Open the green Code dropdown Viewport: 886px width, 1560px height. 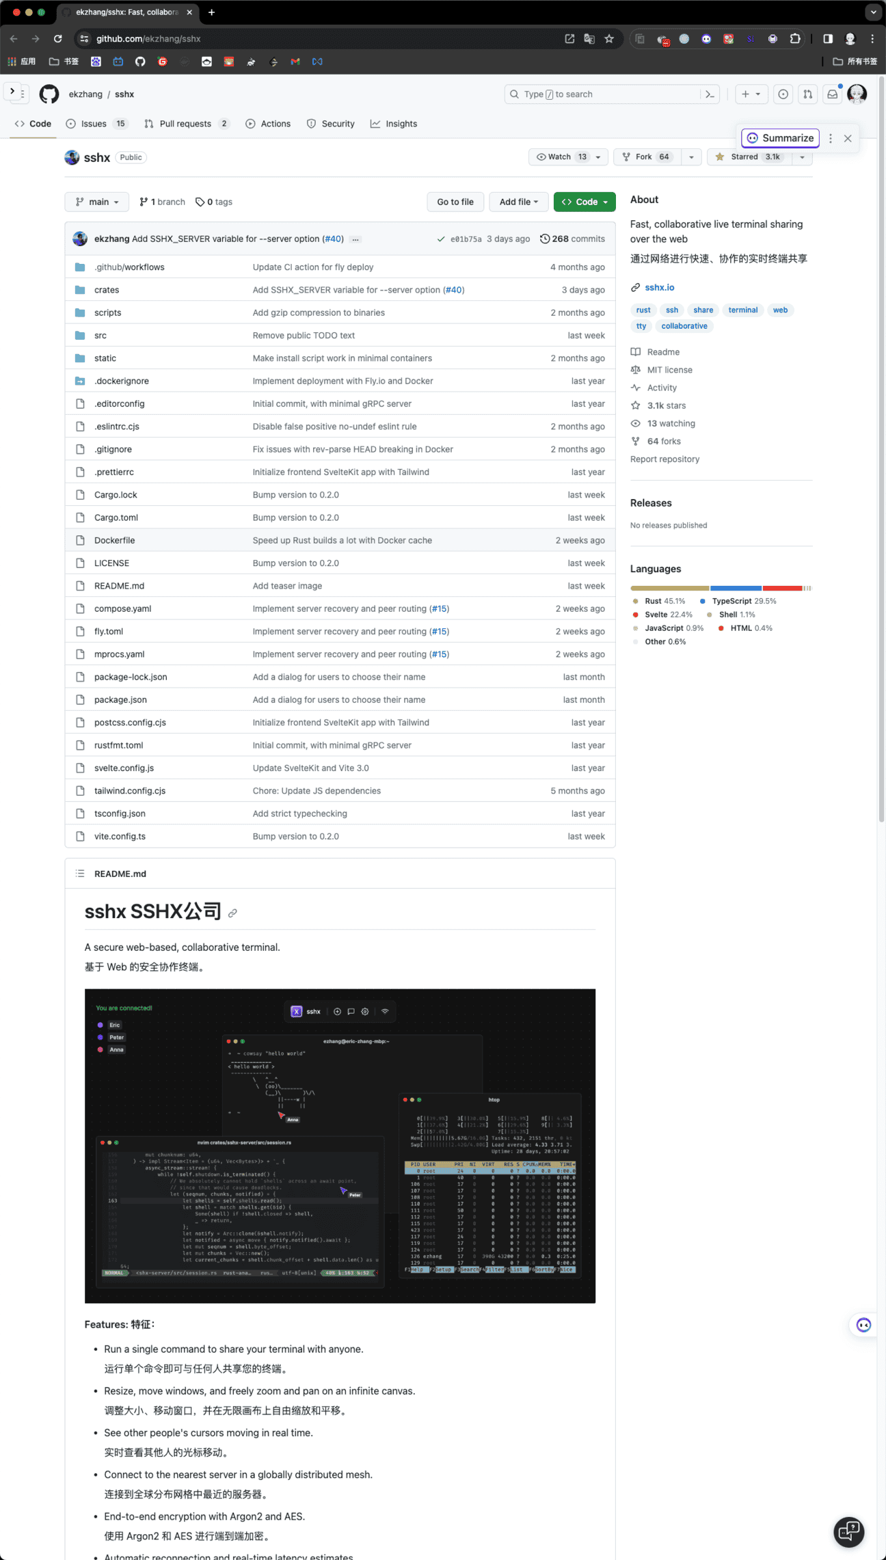point(585,202)
